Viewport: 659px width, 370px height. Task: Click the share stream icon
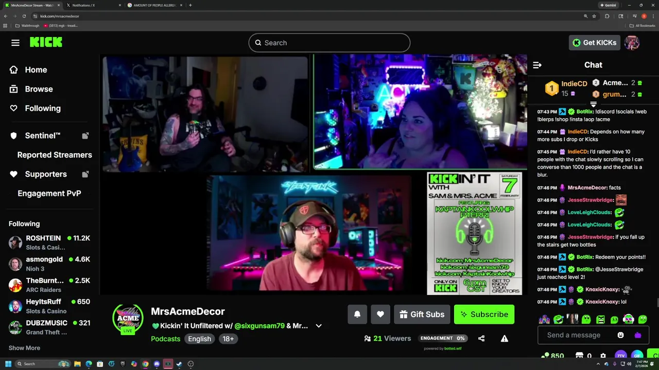(x=481, y=339)
